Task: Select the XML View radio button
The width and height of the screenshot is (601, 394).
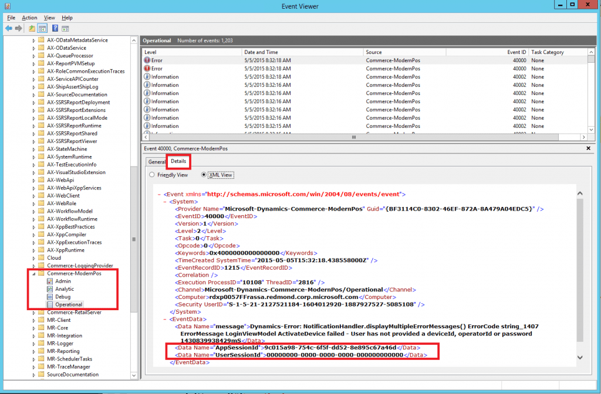Action: 204,175
